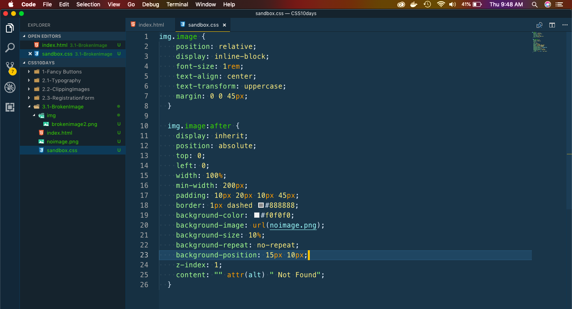The width and height of the screenshot is (572, 309).
Task: Open index.html in 3.1-BrokenImage folder
Action: click(73, 133)
